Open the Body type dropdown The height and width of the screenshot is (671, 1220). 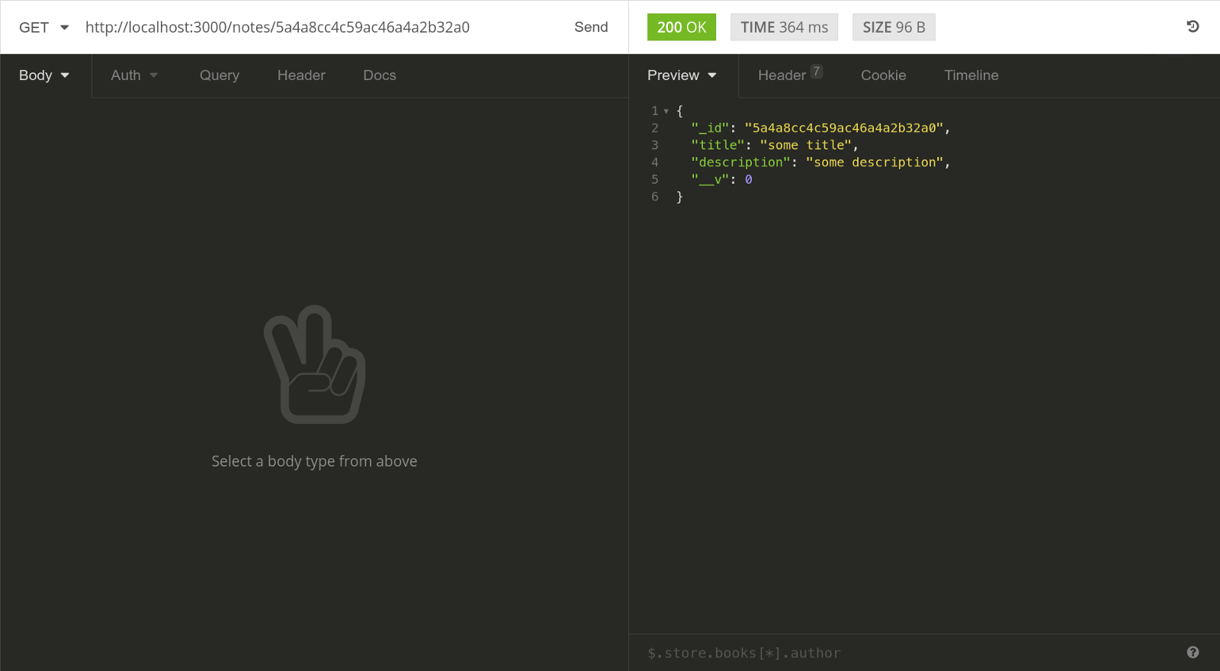(x=44, y=75)
